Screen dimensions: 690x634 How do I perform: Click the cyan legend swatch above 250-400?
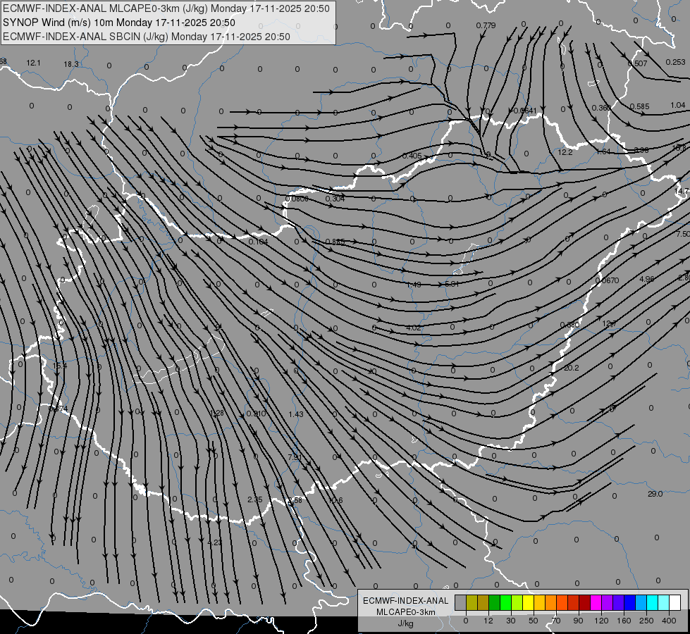pyautogui.click(x=652, y=602)
